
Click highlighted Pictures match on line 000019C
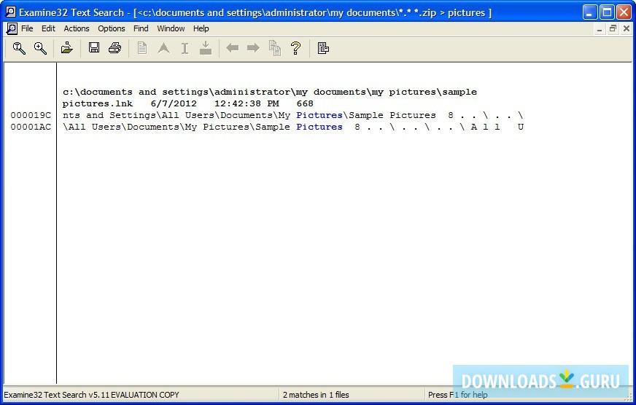(319, 115)
